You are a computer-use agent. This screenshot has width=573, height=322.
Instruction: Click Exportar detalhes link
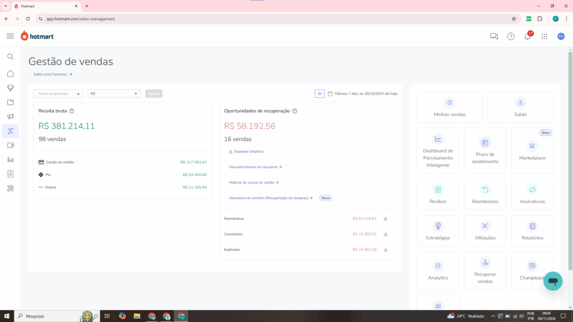[x=246, y=151]
